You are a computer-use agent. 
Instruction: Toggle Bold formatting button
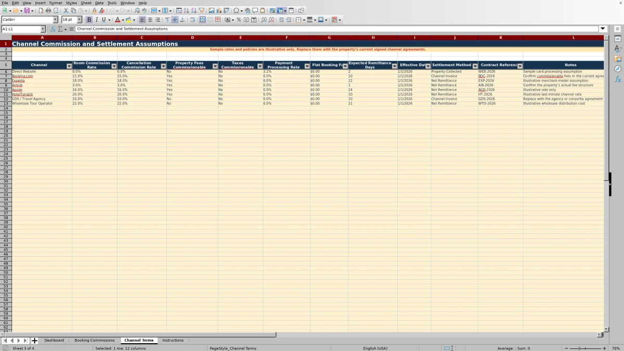click(x=89, y=20)
